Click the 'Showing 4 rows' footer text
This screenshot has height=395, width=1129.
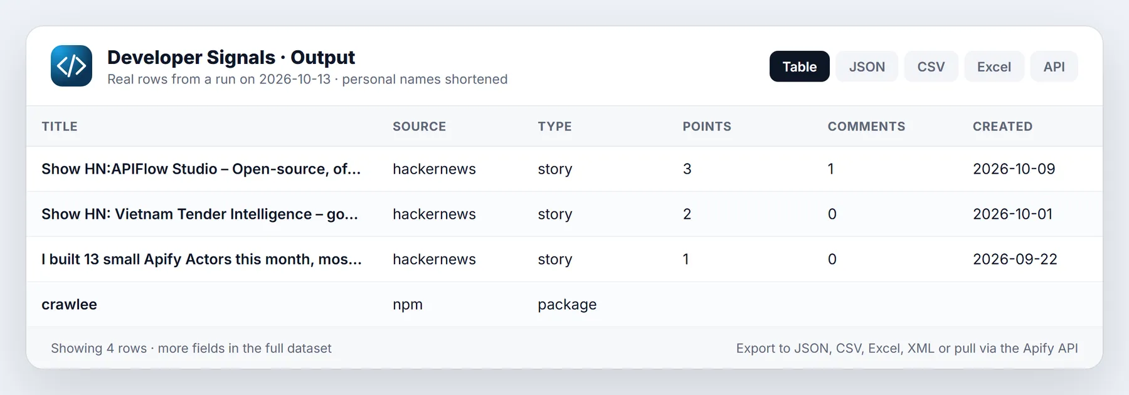coord(191,349)
